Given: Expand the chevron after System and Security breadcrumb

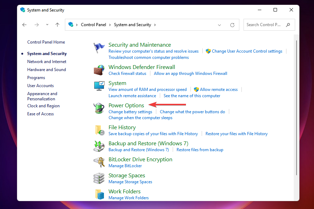Looking at the screenshot, I should (x=155, y=25).
